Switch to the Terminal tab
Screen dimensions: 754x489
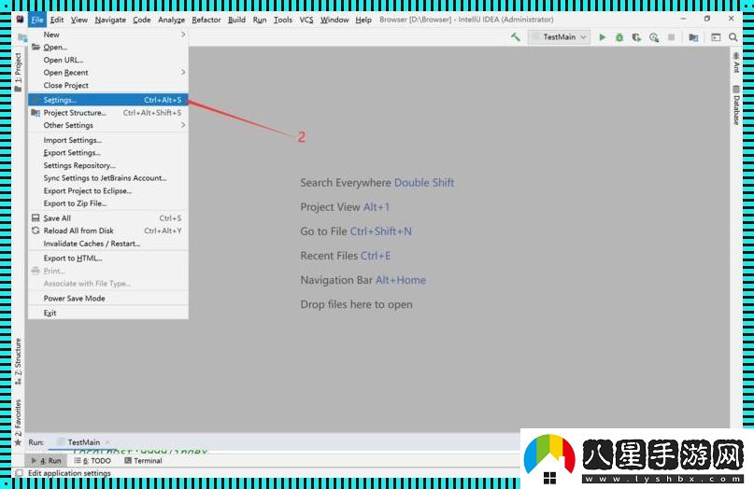(143, 461)
